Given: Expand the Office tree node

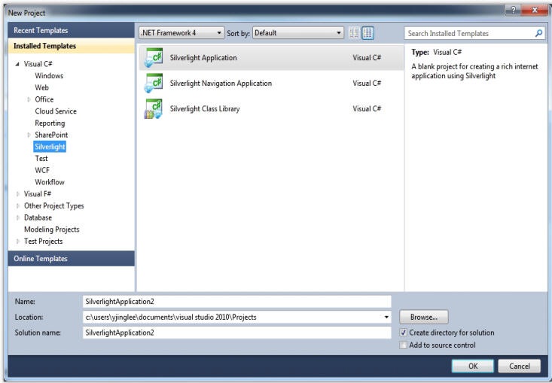Looking at the screenshot, I should tap(29, 99).
